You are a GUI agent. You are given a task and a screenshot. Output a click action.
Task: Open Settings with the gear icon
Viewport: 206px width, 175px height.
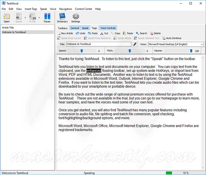point(76,17)
